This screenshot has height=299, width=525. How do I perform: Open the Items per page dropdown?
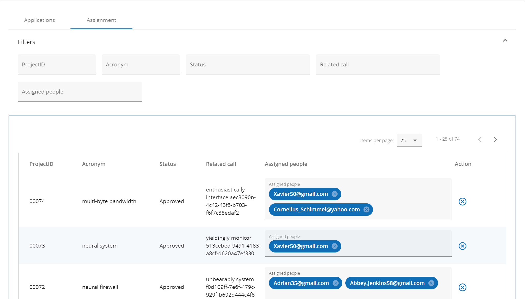409,140
